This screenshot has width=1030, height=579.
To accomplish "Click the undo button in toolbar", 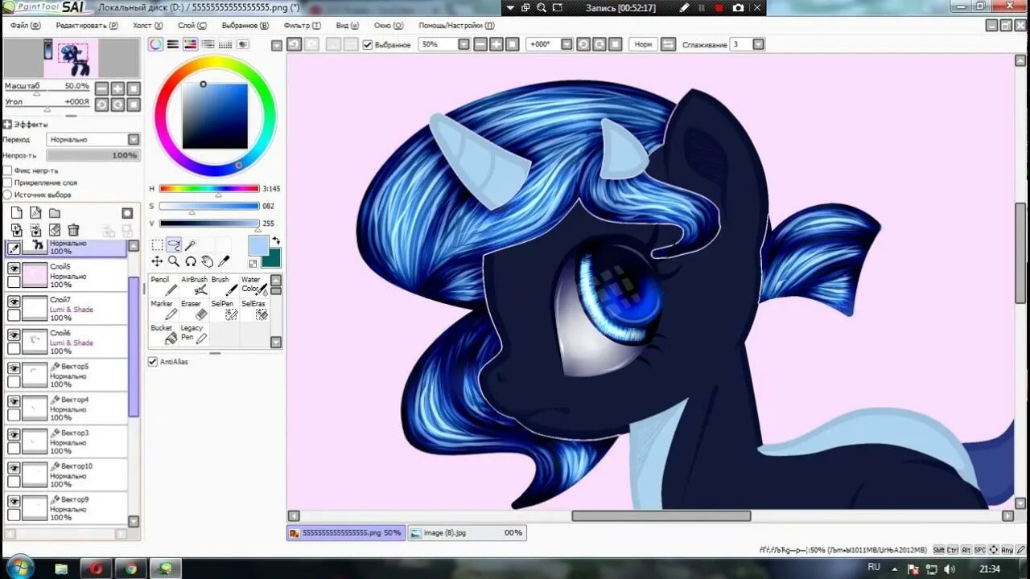I will pos(295,44).
